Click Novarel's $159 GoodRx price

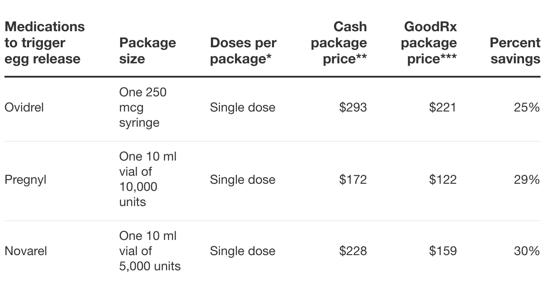click(x=443, y=251)
